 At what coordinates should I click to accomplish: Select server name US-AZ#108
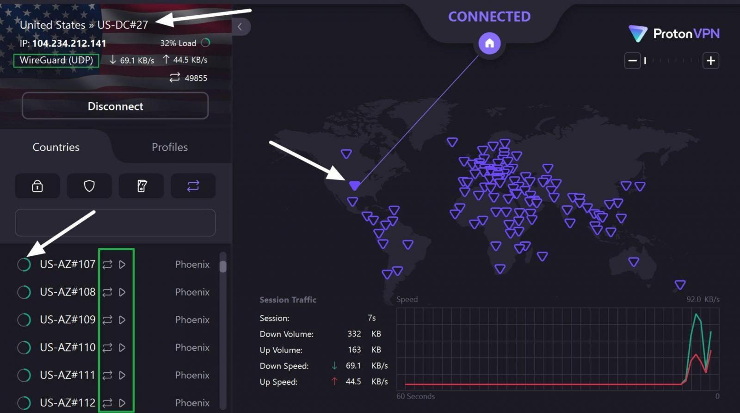(x=68, y=292)
